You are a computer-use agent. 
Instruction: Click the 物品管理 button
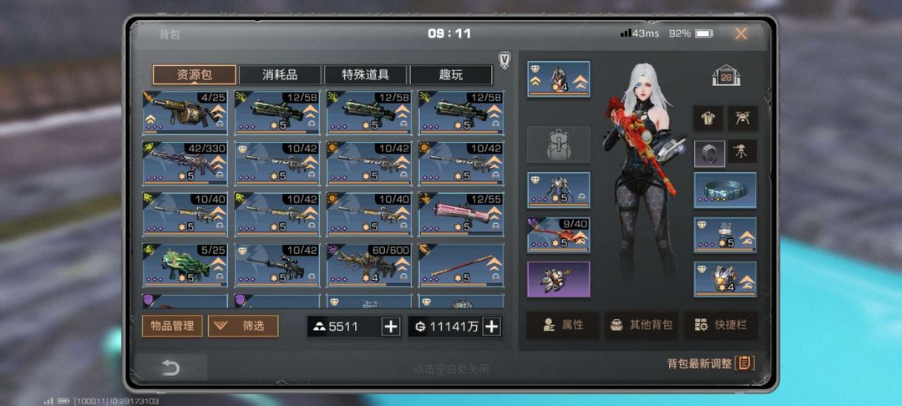pos(172,326)
